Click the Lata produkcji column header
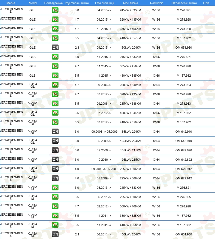The image size is (215, 239). coord(104,3)
